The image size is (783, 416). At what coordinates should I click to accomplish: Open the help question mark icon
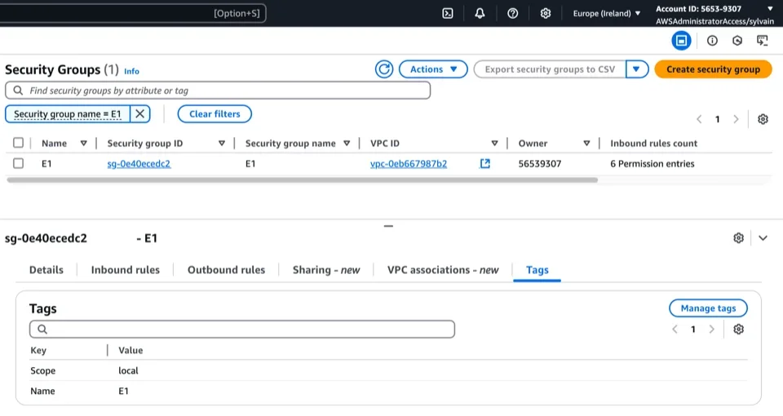[512, 13]
